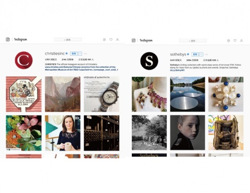Open the profile person icon on Christie's page
This screenshot has height=193, width=250.
pos(117,39)
